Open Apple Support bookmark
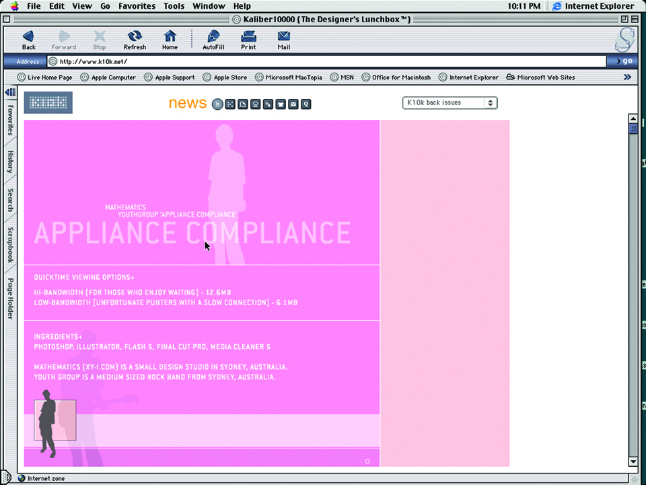This screenshot has width=646, height=485. pyautogui.click(x=170, y=77)
